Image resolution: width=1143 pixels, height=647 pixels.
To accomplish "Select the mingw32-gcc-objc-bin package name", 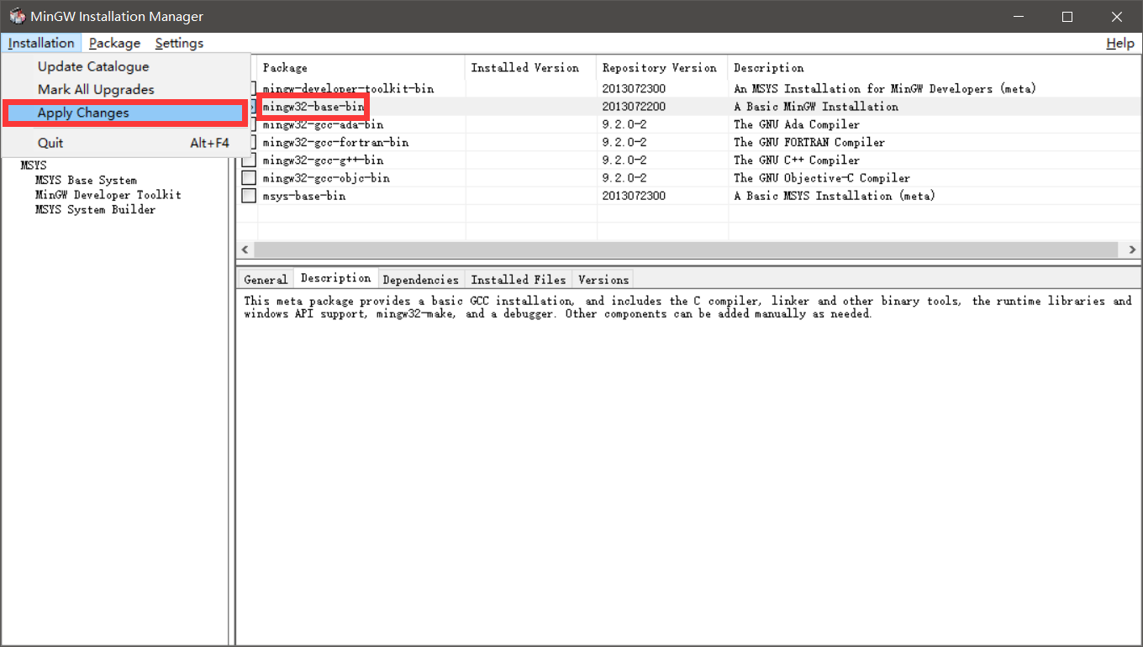I will [326, 178].
